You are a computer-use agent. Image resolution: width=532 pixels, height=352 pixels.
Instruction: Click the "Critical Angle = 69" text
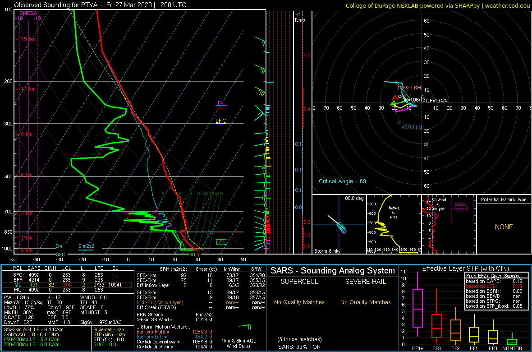pyautogui.click(x=342, y=181)
